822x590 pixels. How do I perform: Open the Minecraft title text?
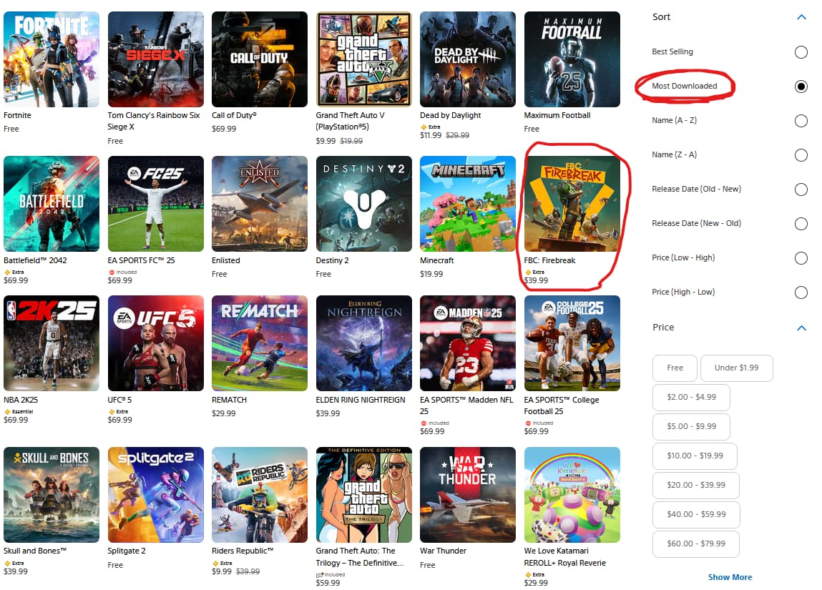click(436, 260)
